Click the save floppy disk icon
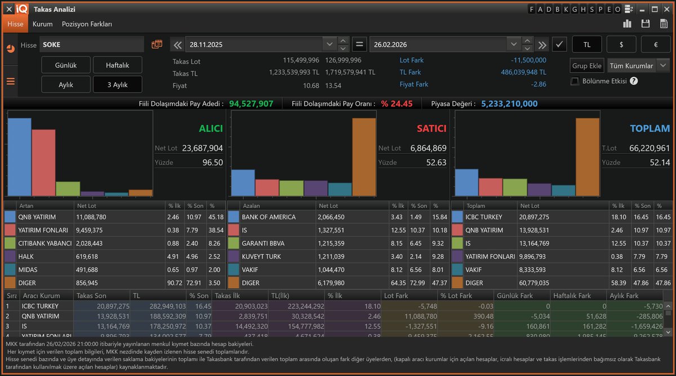The width and height of the screenshot is (676, 376). coord(646,24)
